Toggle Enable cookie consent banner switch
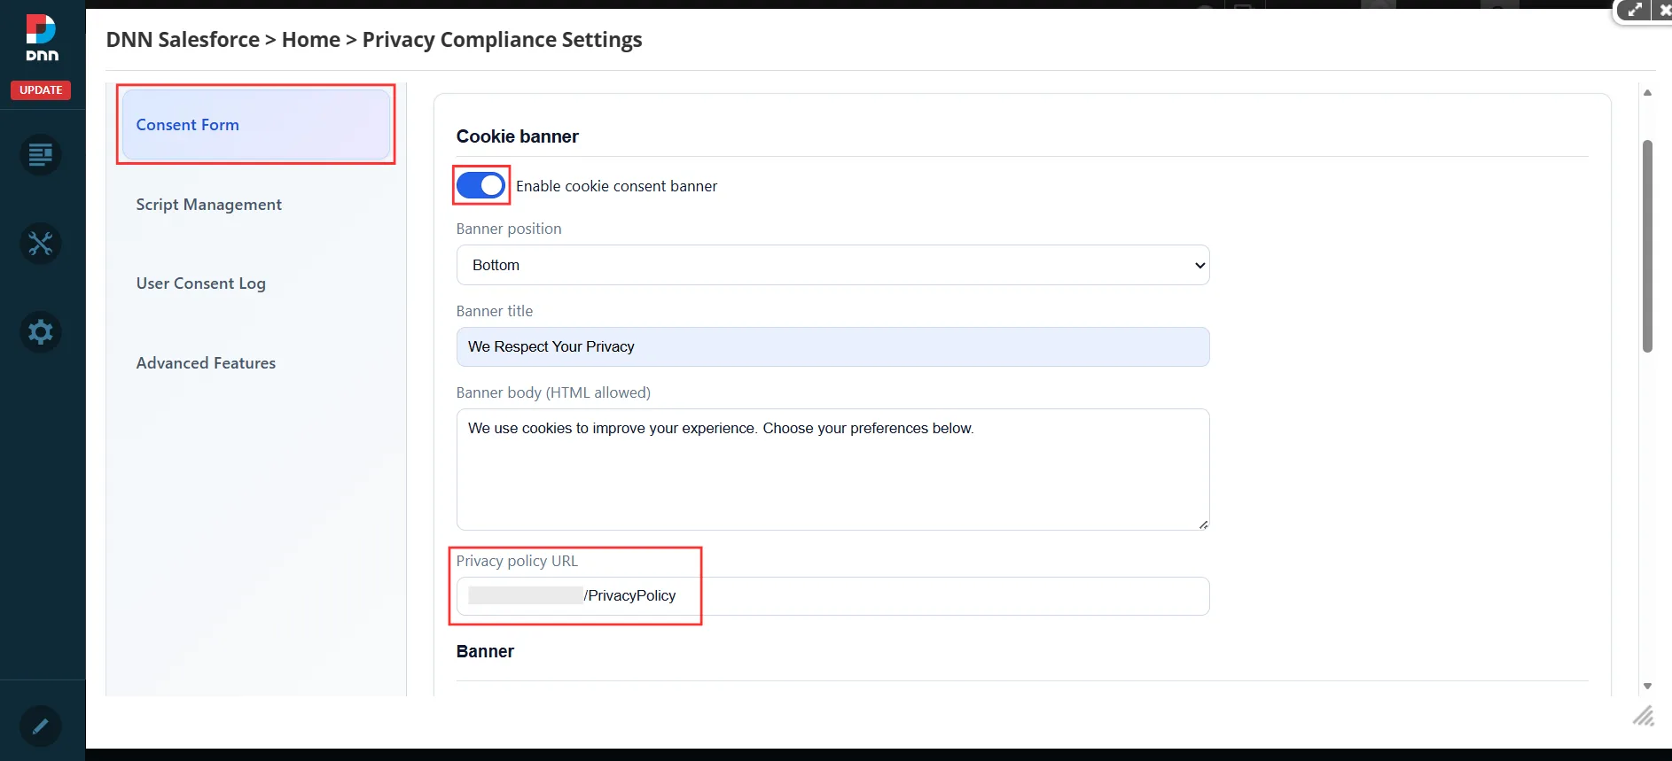Screen dimensions: 1672x761 pos(481,185)
